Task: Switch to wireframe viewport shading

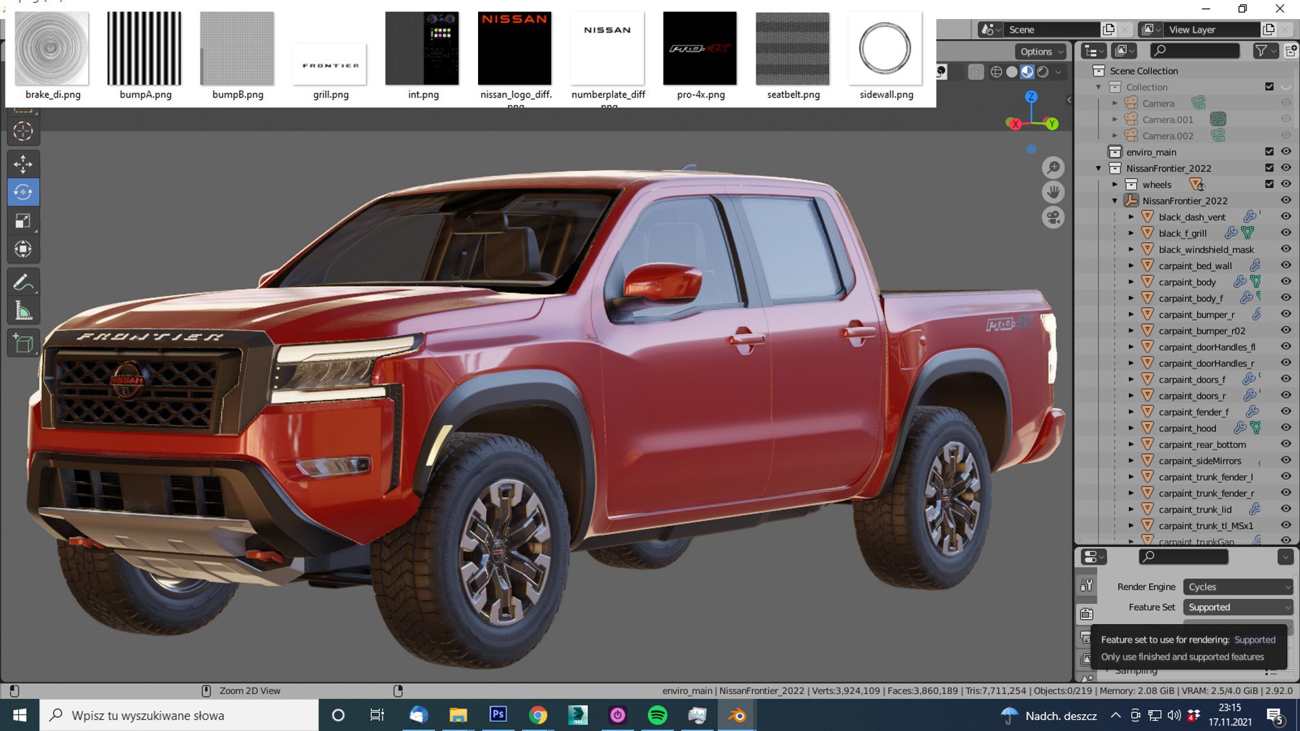Action: [x=996, y=72]
